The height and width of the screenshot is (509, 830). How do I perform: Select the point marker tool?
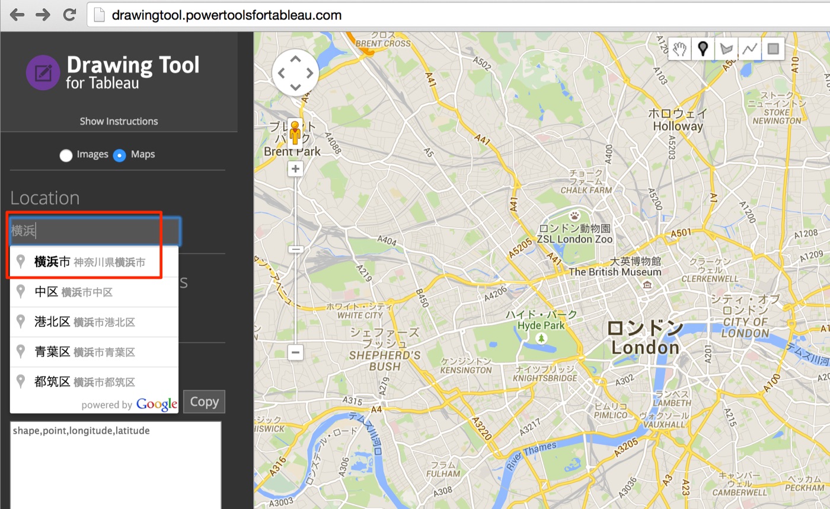coord(703,49)
